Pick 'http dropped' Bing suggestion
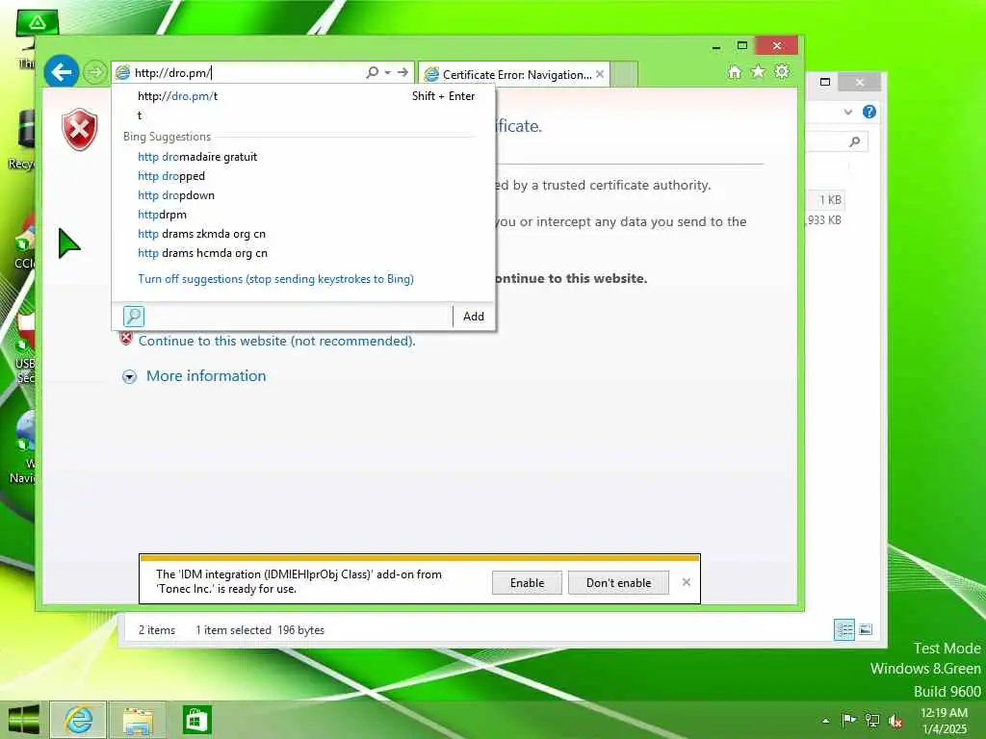 click(305, 176)
